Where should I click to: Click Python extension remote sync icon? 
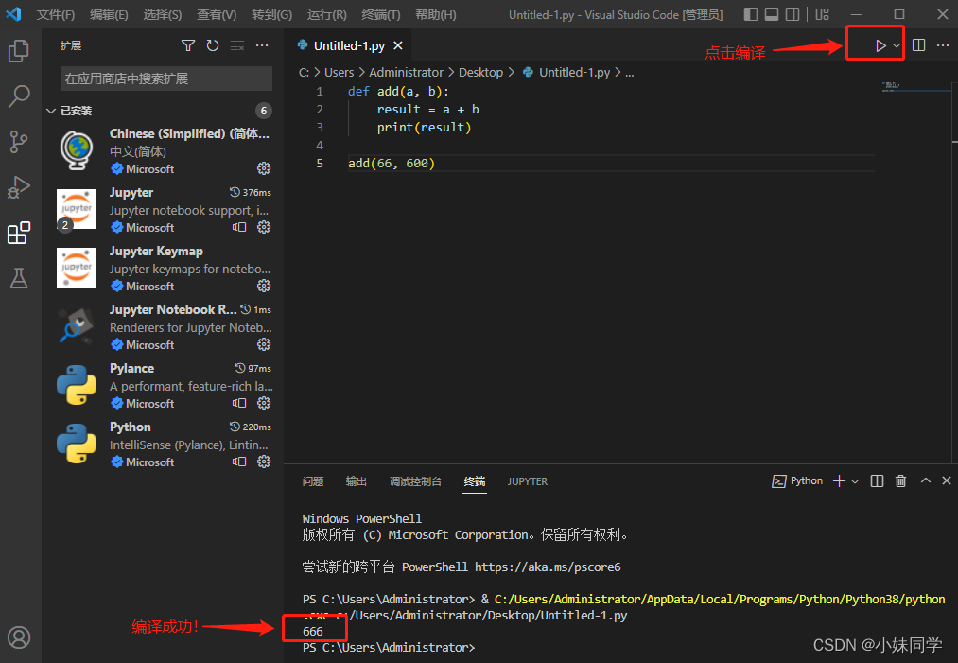point(239,462)
